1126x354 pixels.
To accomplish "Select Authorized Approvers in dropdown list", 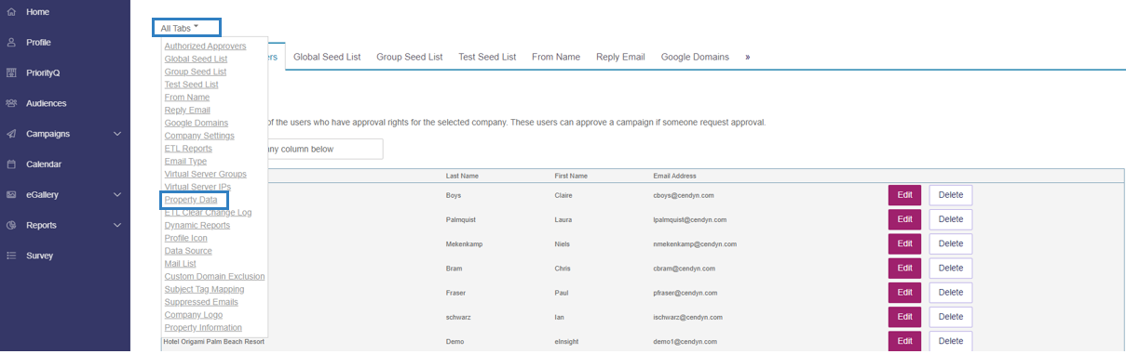I will click(x=205, y=46).
